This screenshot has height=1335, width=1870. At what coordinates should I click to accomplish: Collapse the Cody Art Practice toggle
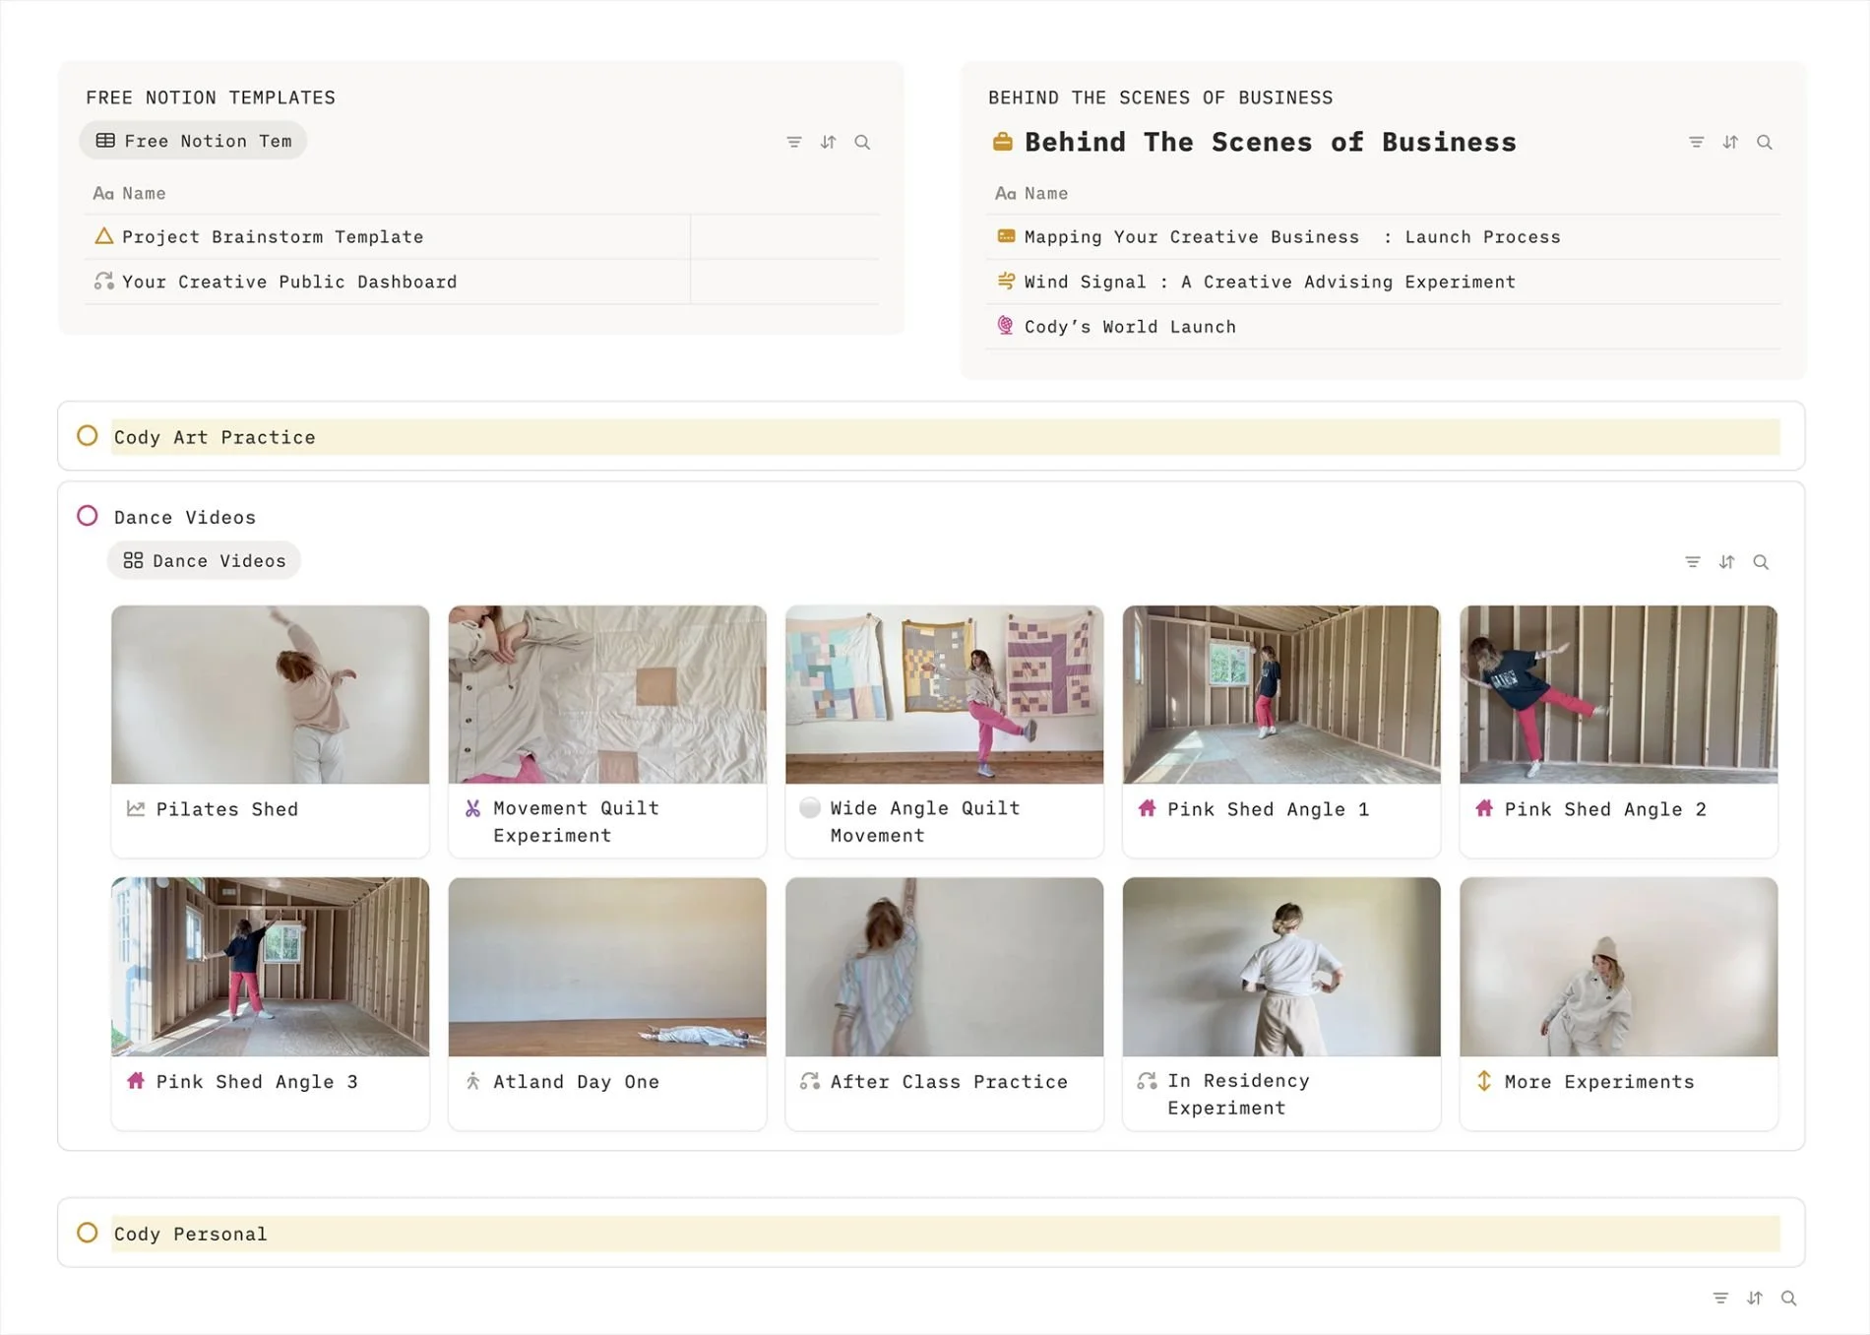tap(88, 435)
